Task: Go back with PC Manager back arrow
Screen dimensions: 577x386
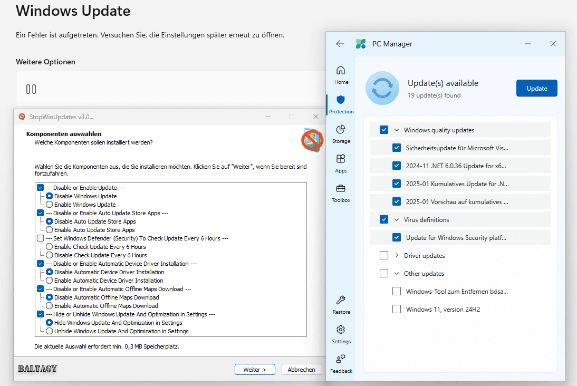Action: [340, 44]
